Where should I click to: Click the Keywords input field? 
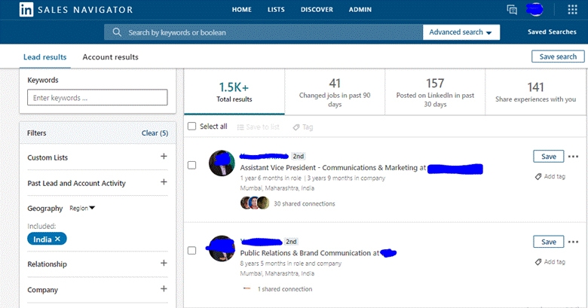point(97,97)
